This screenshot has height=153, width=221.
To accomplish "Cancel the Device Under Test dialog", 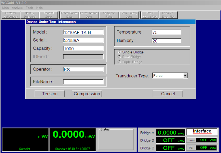I will point(168,94).
